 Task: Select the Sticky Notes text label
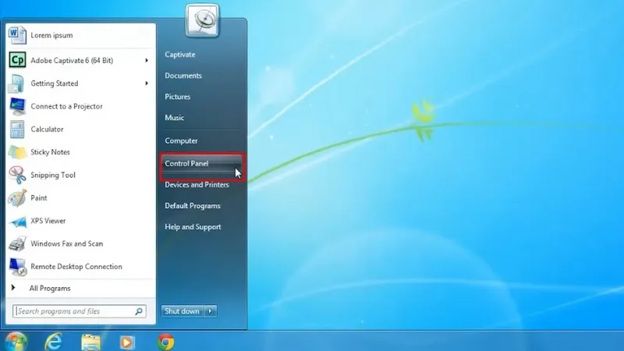(50, 152)
